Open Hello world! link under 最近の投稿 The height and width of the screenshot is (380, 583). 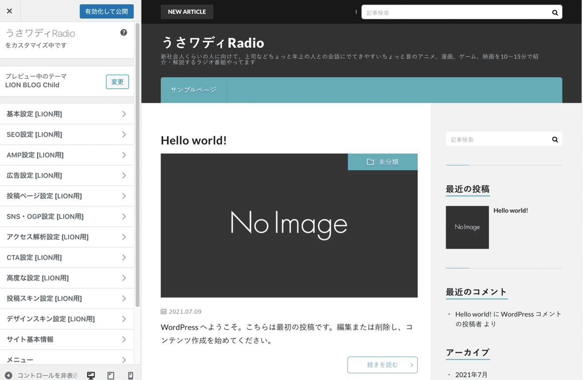coord(511,210)
